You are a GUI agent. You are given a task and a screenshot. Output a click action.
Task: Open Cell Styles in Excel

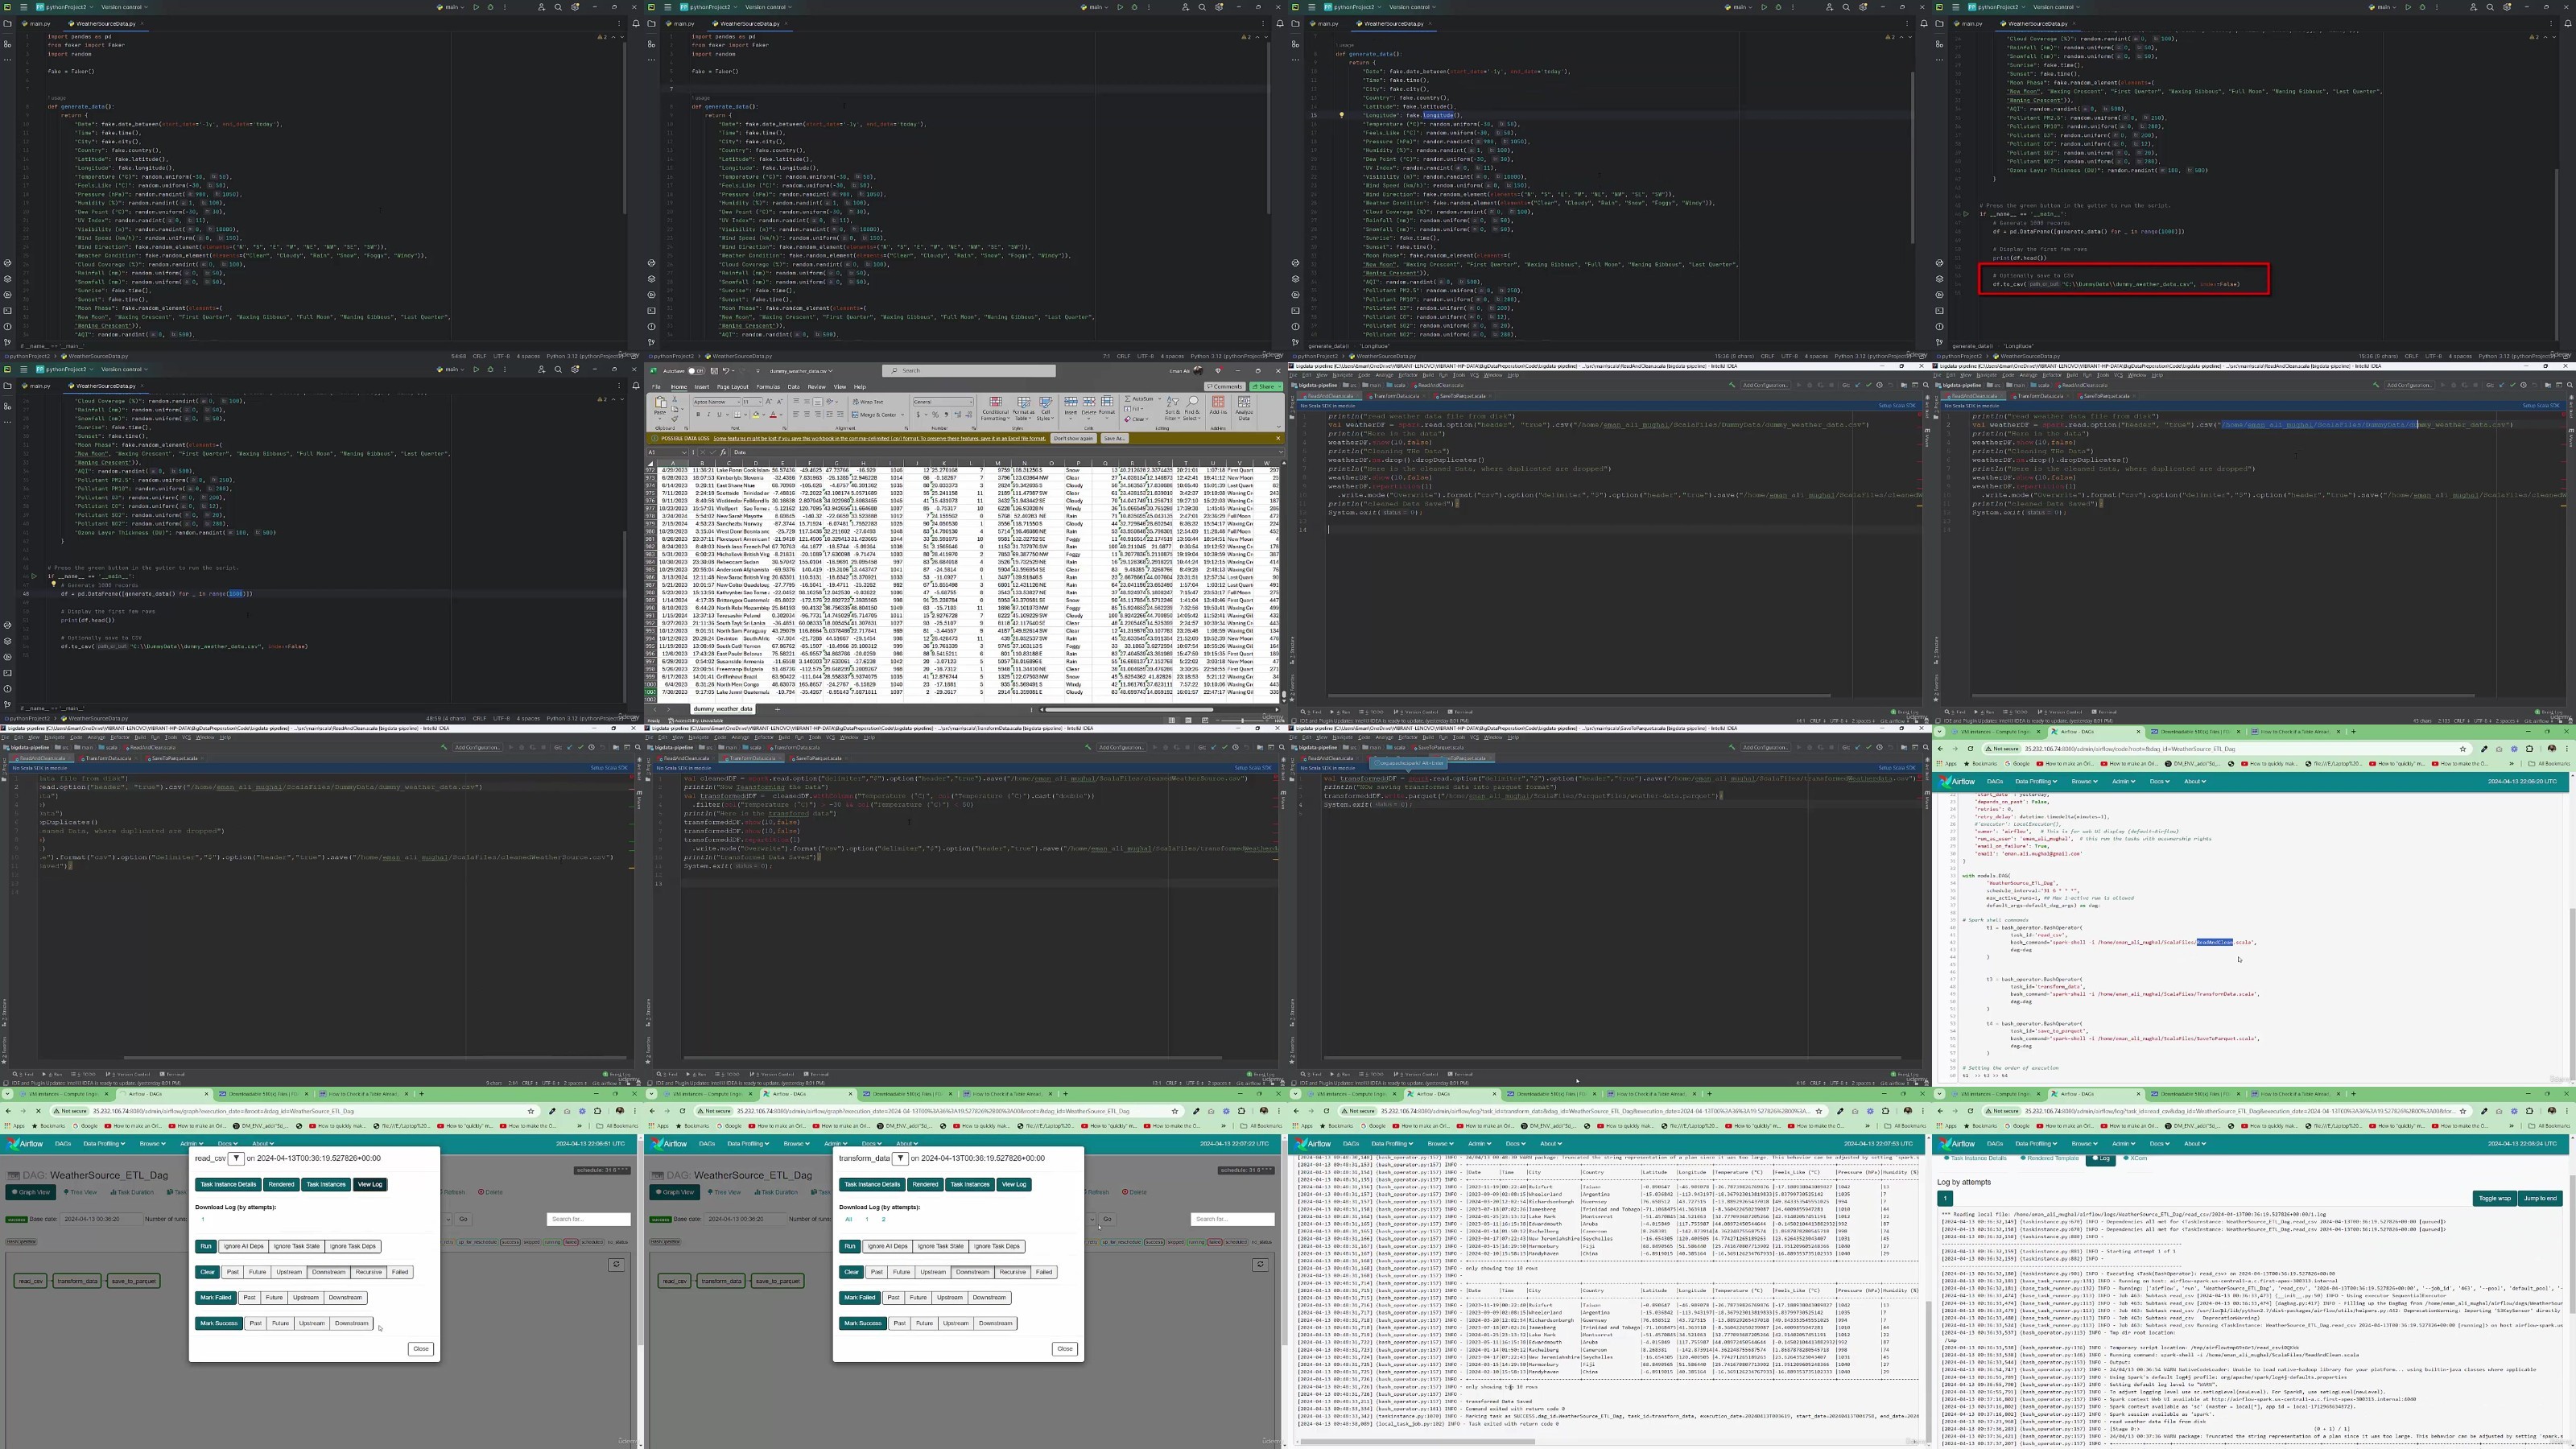click(1046, 408)
